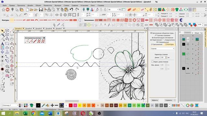The width and height of the screenshot is (207, 116).
Task: Click the 3D stitch effect icon
Action: [x=146, y=25]
